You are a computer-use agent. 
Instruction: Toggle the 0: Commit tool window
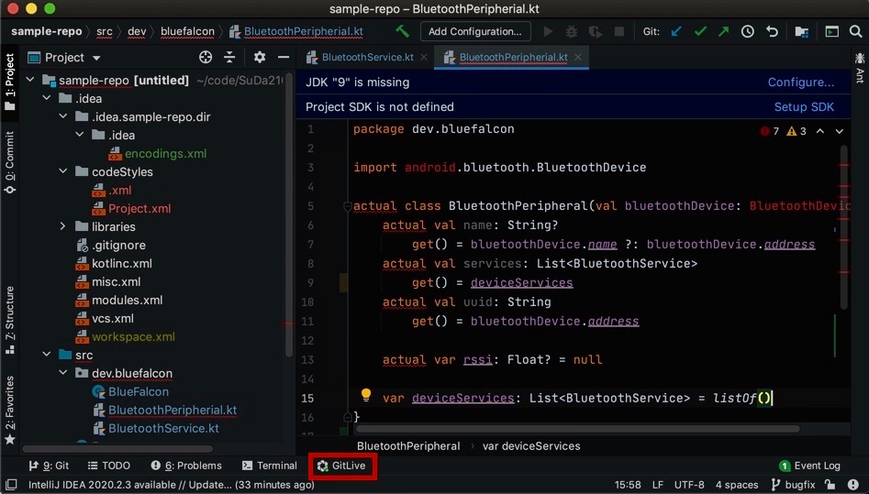[9, 162]
